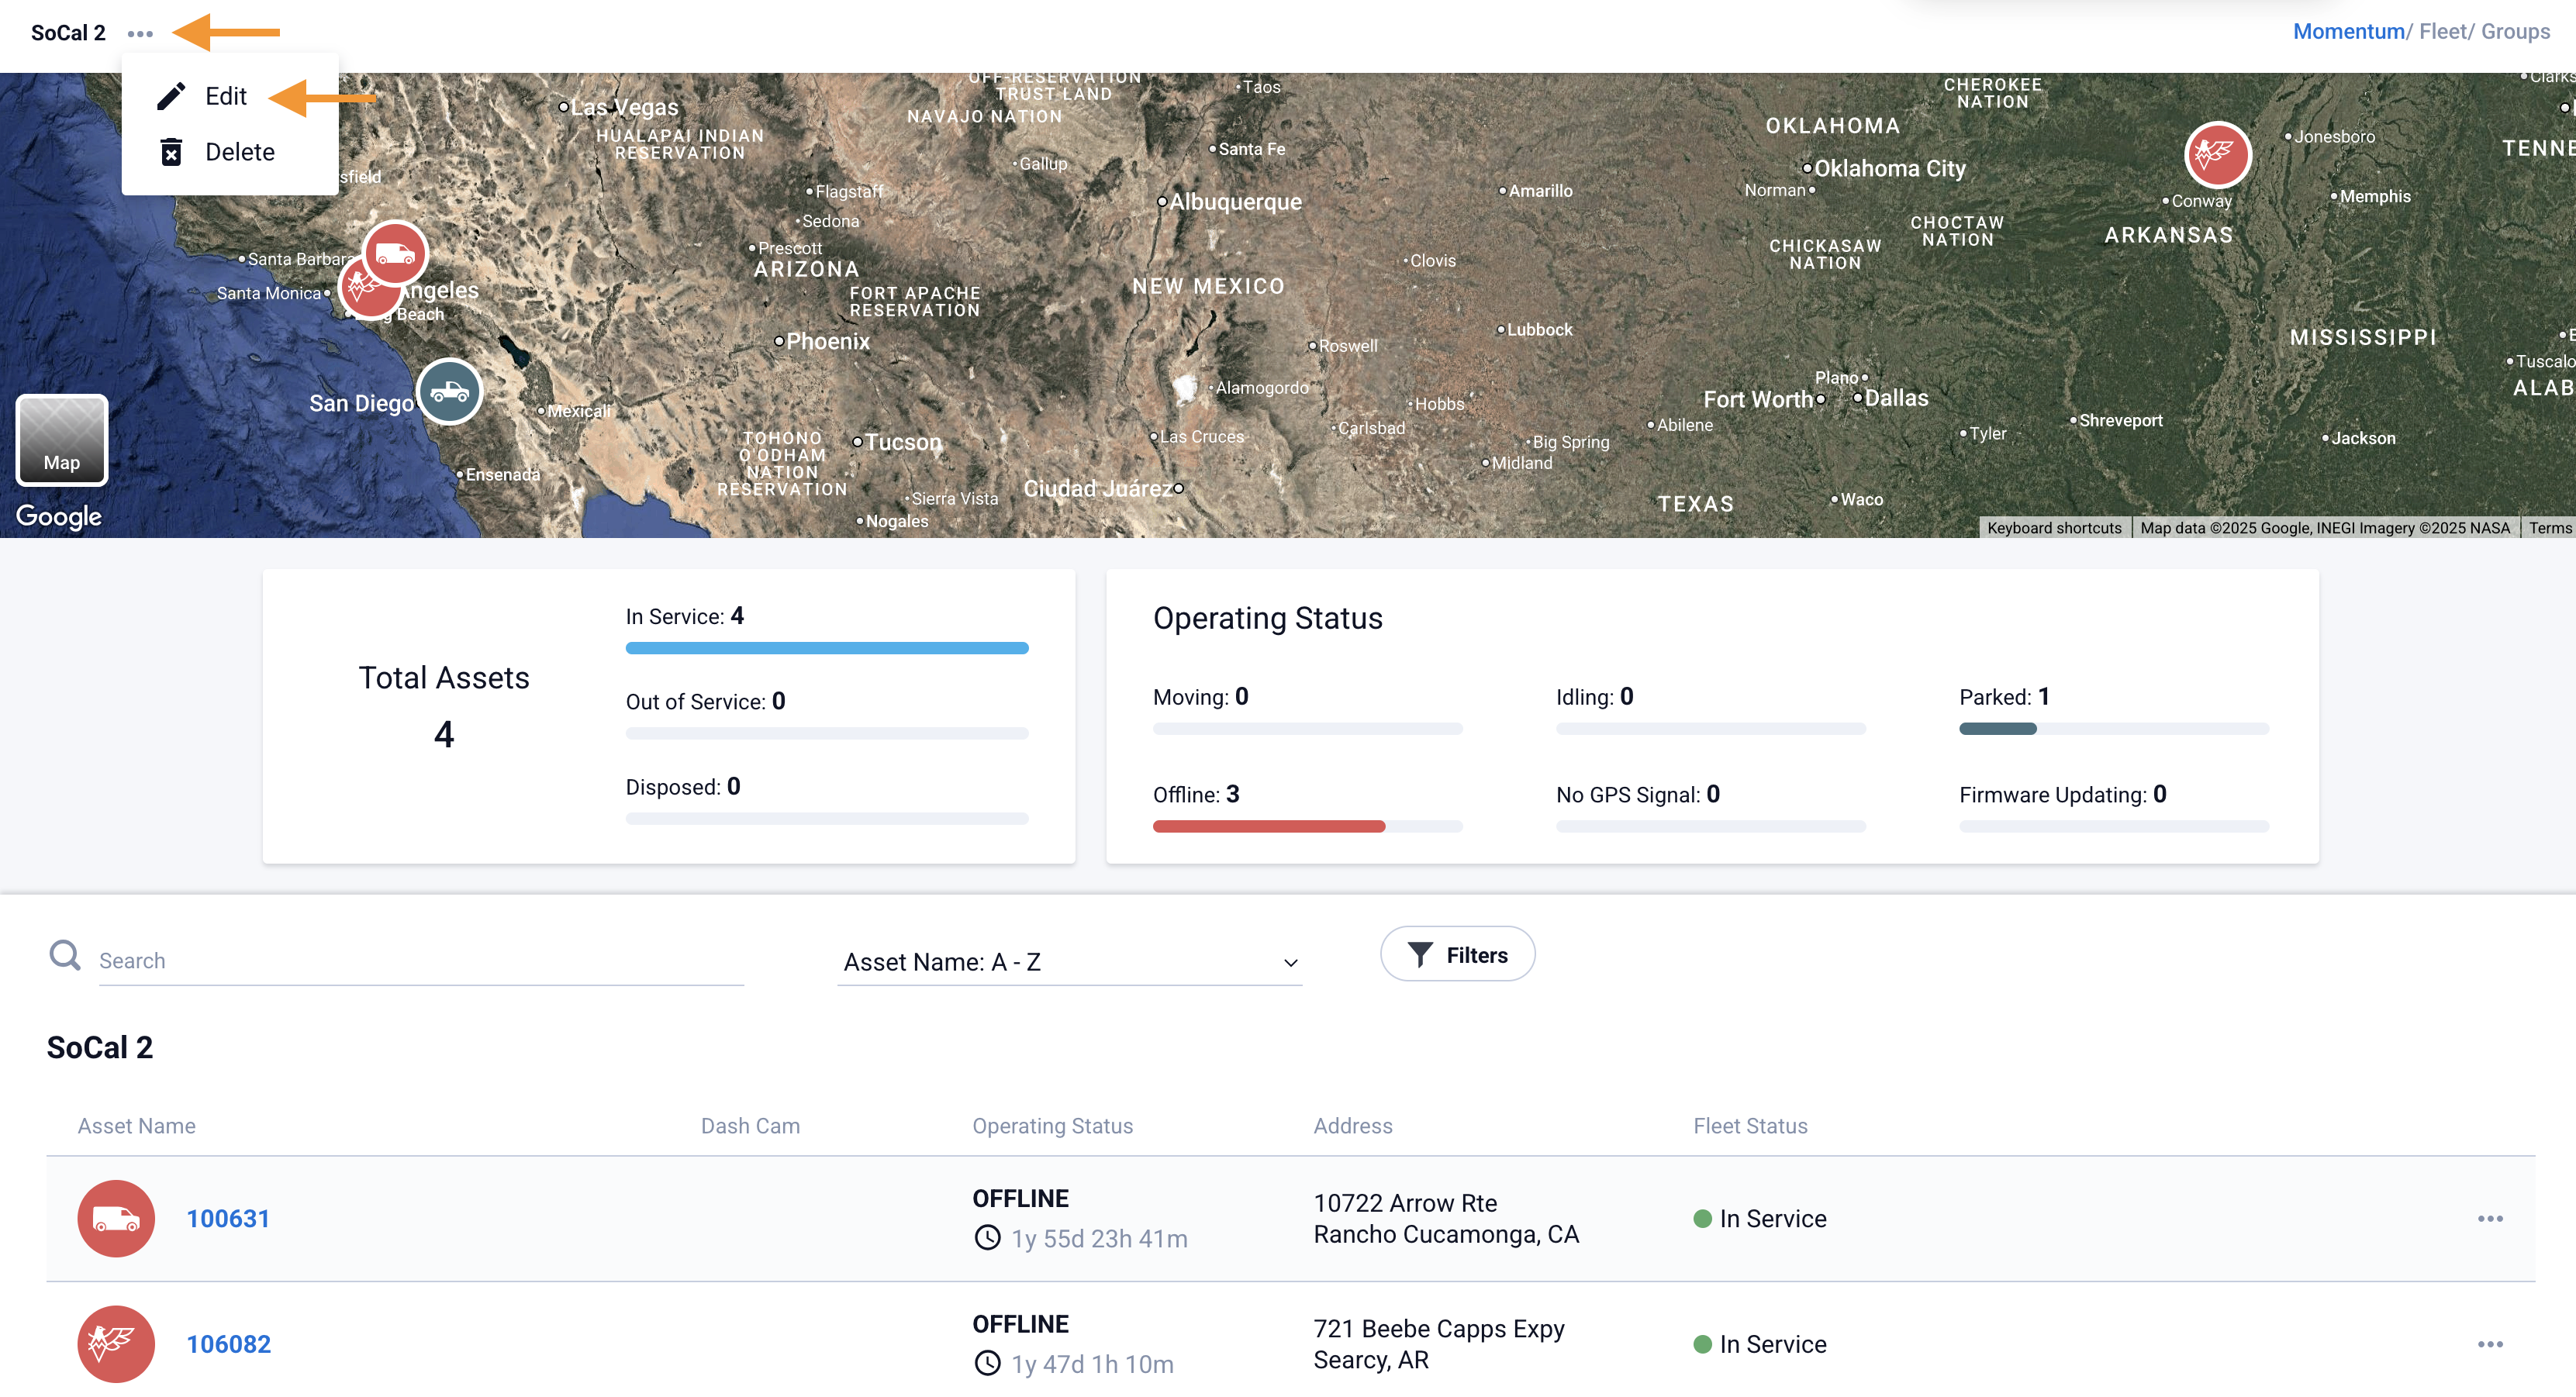The width and height of the screenshot is (2576, 1397).
Task: Click the three-dot menu next to SoCal 2
Action: [x=140, y=33]
